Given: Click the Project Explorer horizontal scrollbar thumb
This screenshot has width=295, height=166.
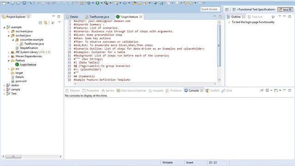Looking at the screenshot, I should coord(13,156).
